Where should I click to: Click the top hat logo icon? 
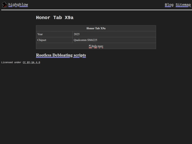tap(5, 5)
